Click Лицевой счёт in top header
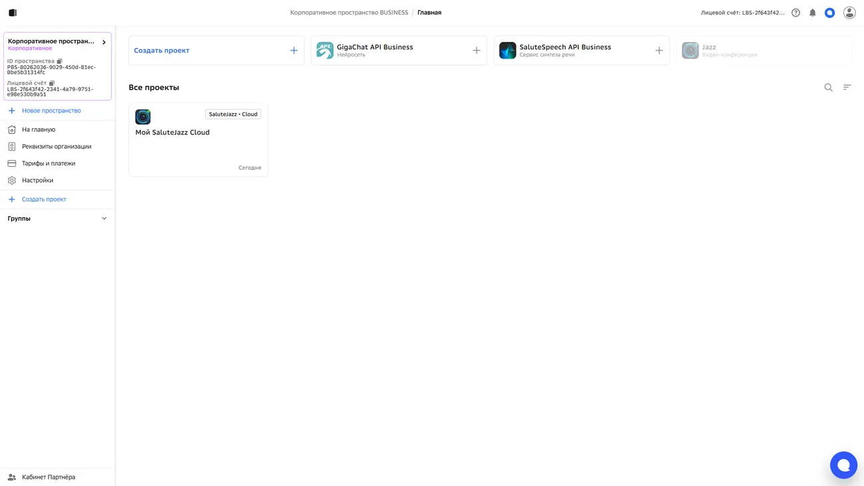The width and height of the screenshot is (864, 486). point(742,13)
